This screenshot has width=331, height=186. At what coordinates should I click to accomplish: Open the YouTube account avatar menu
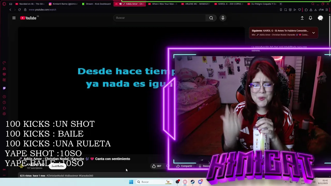click(320, 18)
